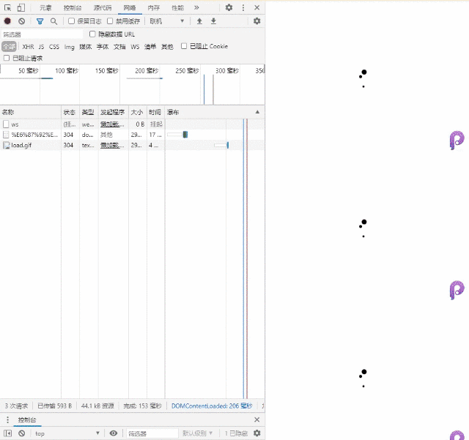Open console drawer three-dot menu

tap(7, 420)
